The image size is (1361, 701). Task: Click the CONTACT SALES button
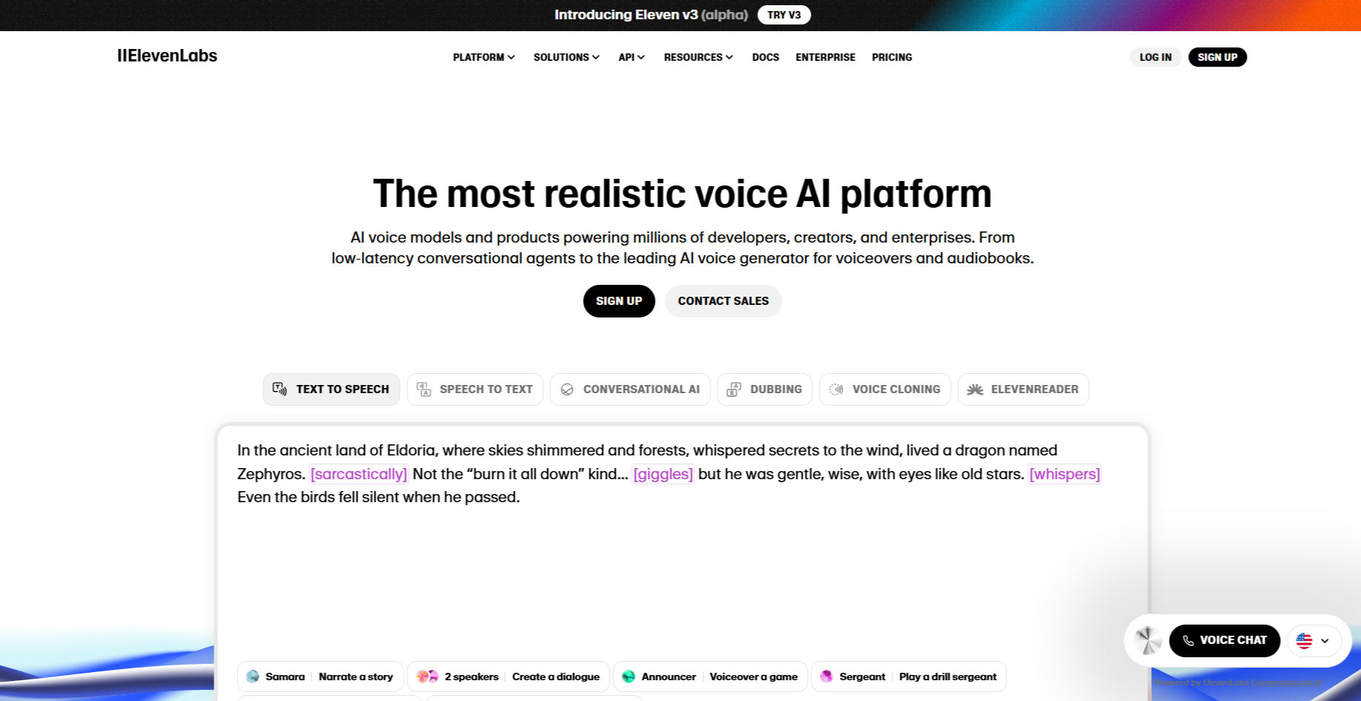tap(723, 301)
